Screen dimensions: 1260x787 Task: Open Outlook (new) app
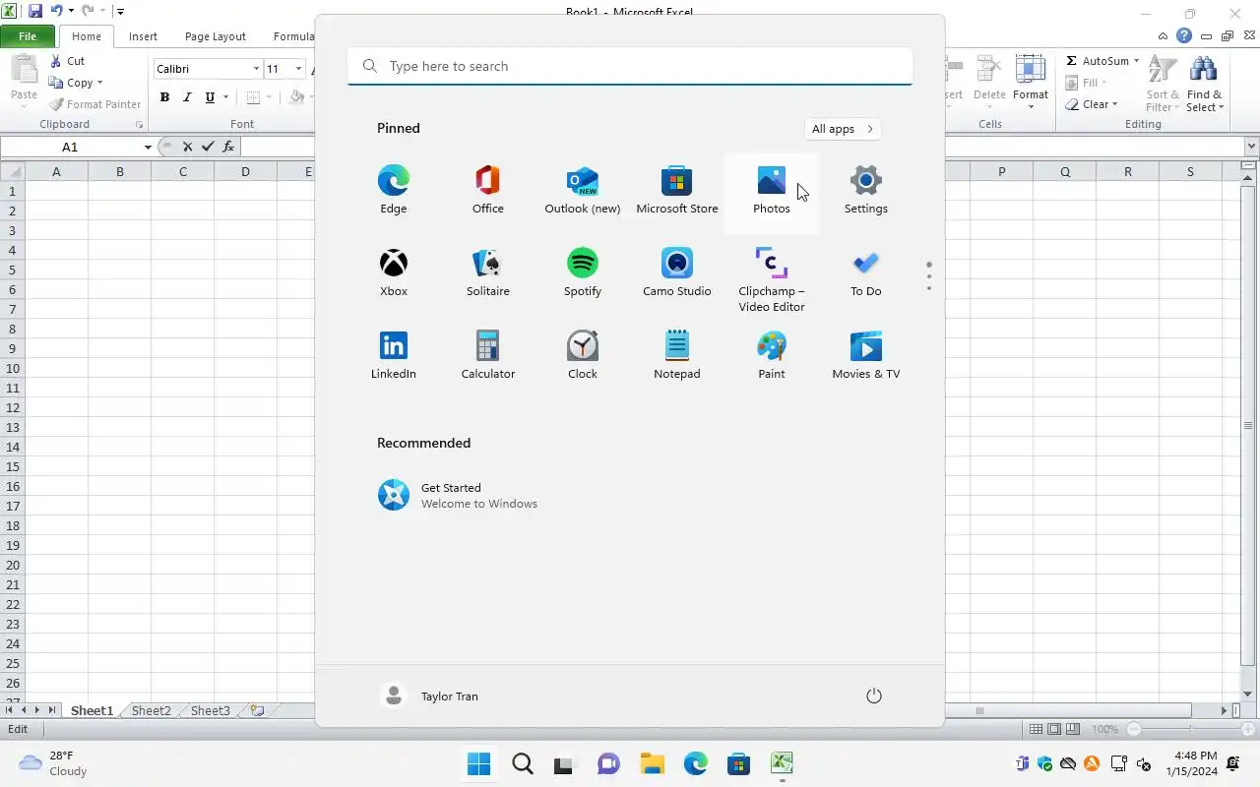(582, 190)
